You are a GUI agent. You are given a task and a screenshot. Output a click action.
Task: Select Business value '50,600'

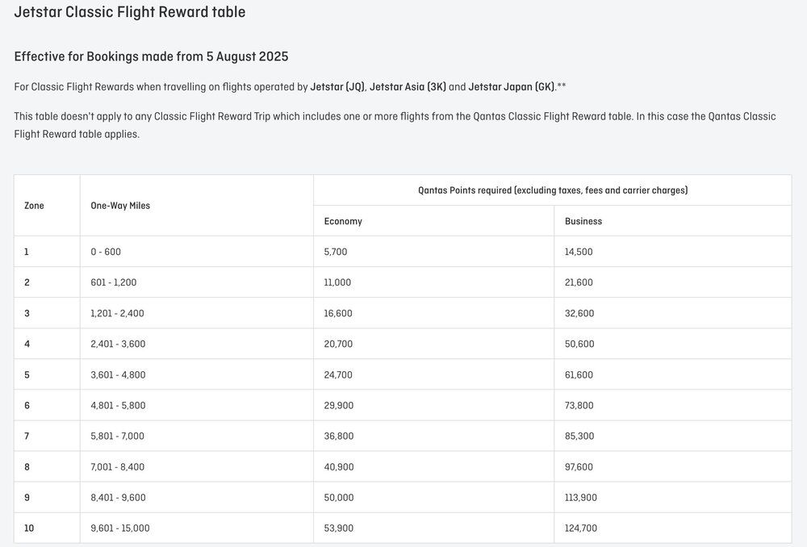click(579, 344)
